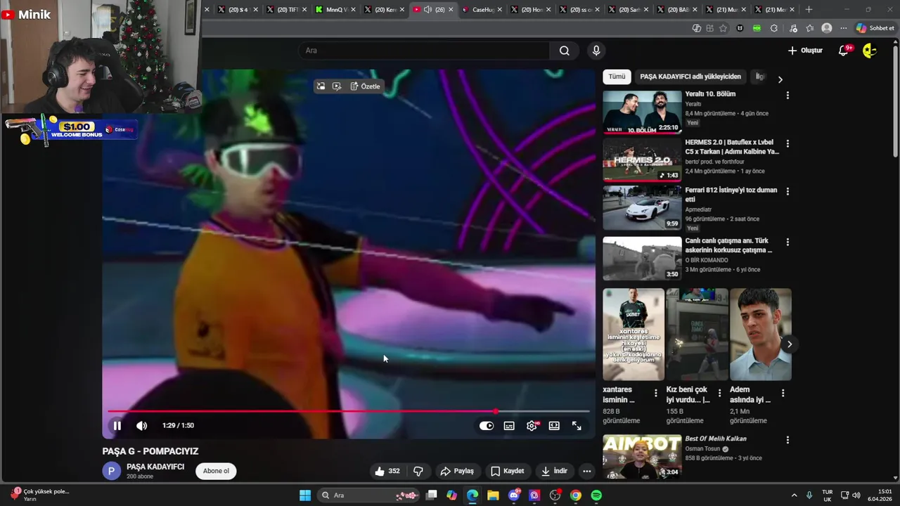This screenshot has width=900, height=506.
Task: Pause the video playback
Action: [x=117, y=425]
